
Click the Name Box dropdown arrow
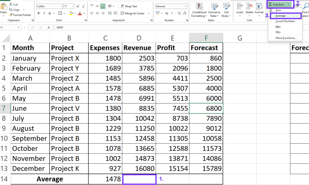click(19, 28)
